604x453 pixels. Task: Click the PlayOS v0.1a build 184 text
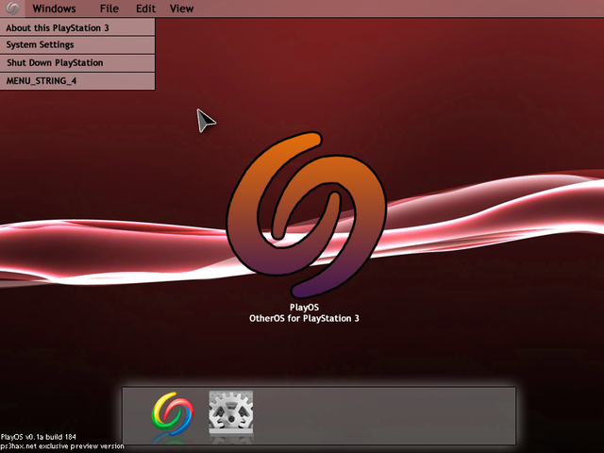pos(38,437)
